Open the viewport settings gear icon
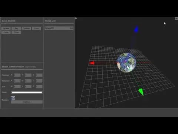The width and height of the screenshot is (178, 134). [76, 18]
